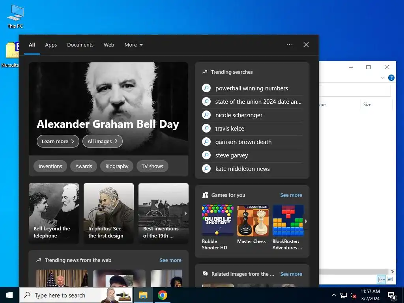The height and width of the screenshot is (303, 404).
Task: Open File Explorer from taskbar
Action: coord(143,295)
